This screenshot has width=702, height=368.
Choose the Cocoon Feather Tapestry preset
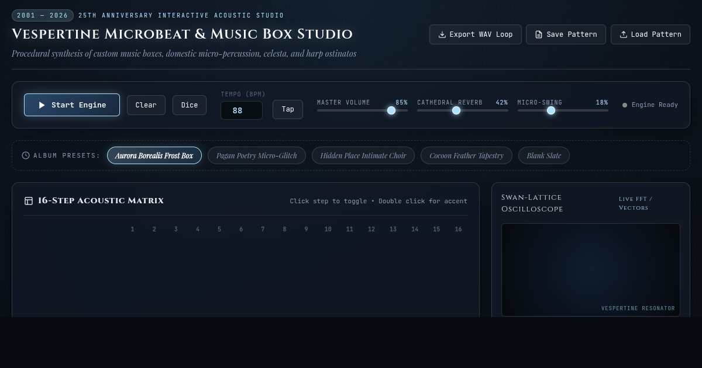[466, 155]
